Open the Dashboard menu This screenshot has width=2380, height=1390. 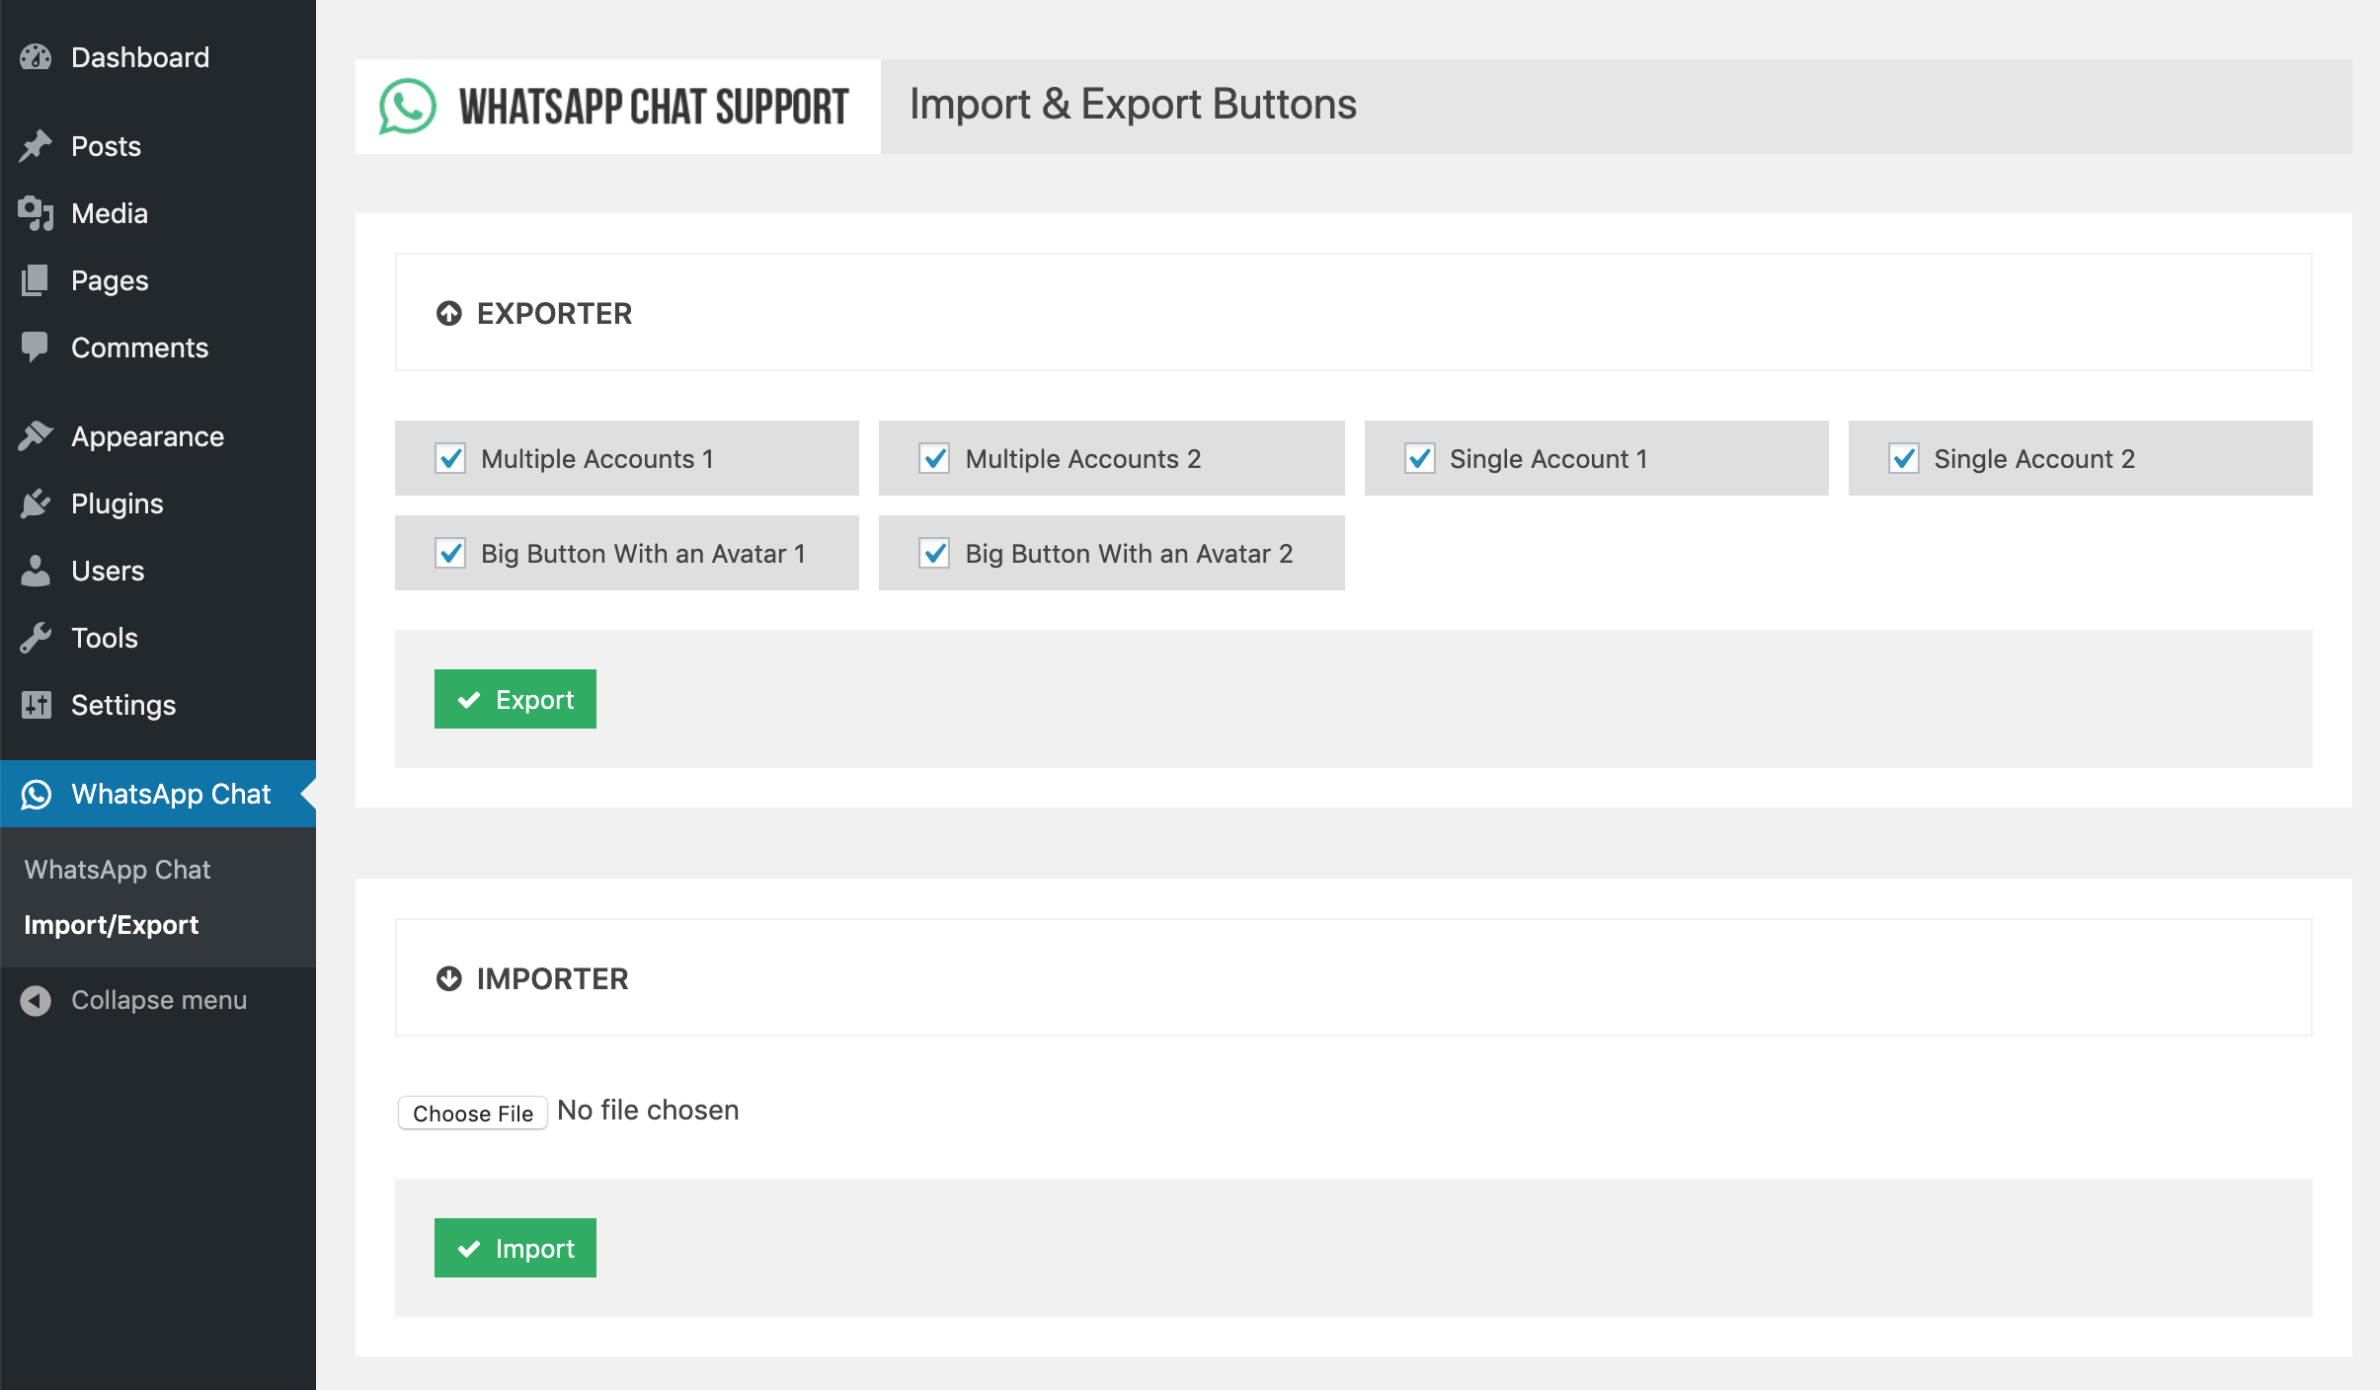click(158, 57)
